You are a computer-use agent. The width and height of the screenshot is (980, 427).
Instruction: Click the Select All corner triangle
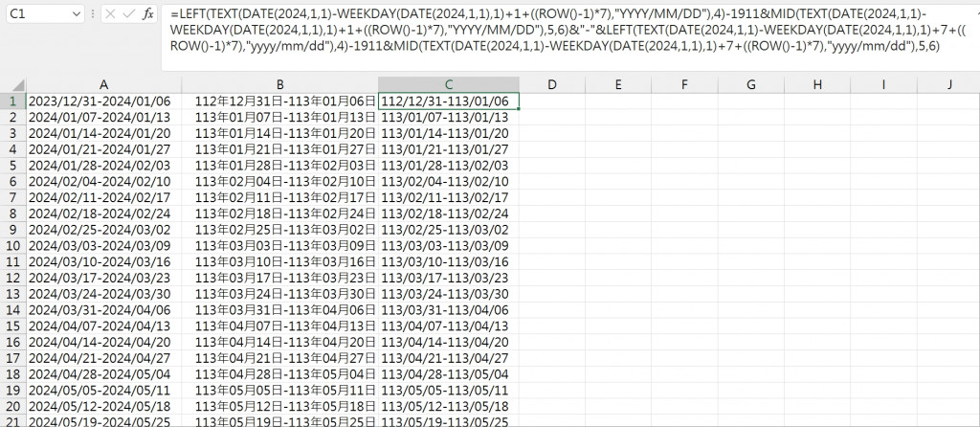point(17,85)
